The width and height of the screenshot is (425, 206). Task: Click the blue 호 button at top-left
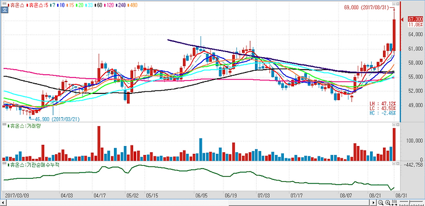pyautogui.click(x=5, y=10)
